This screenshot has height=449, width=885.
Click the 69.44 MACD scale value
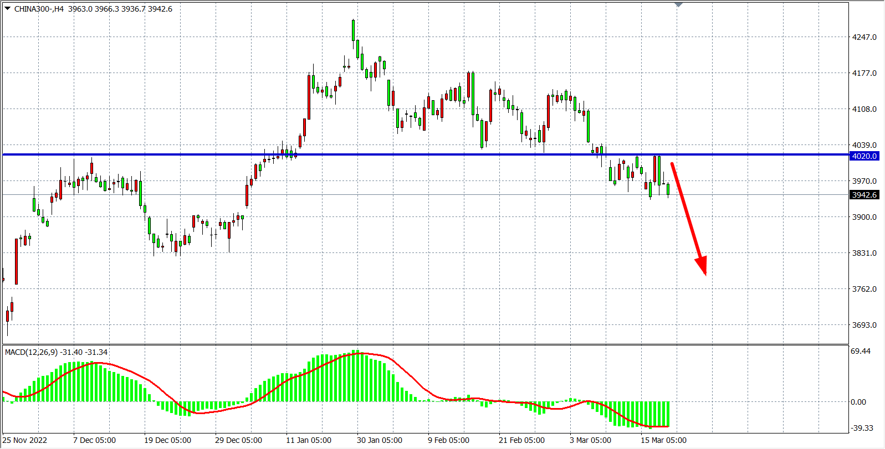point(861,351)
